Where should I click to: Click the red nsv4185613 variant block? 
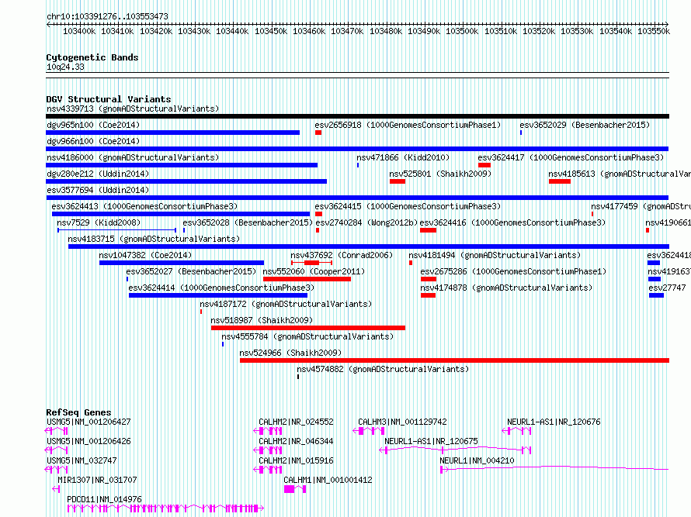coord(560,181)
